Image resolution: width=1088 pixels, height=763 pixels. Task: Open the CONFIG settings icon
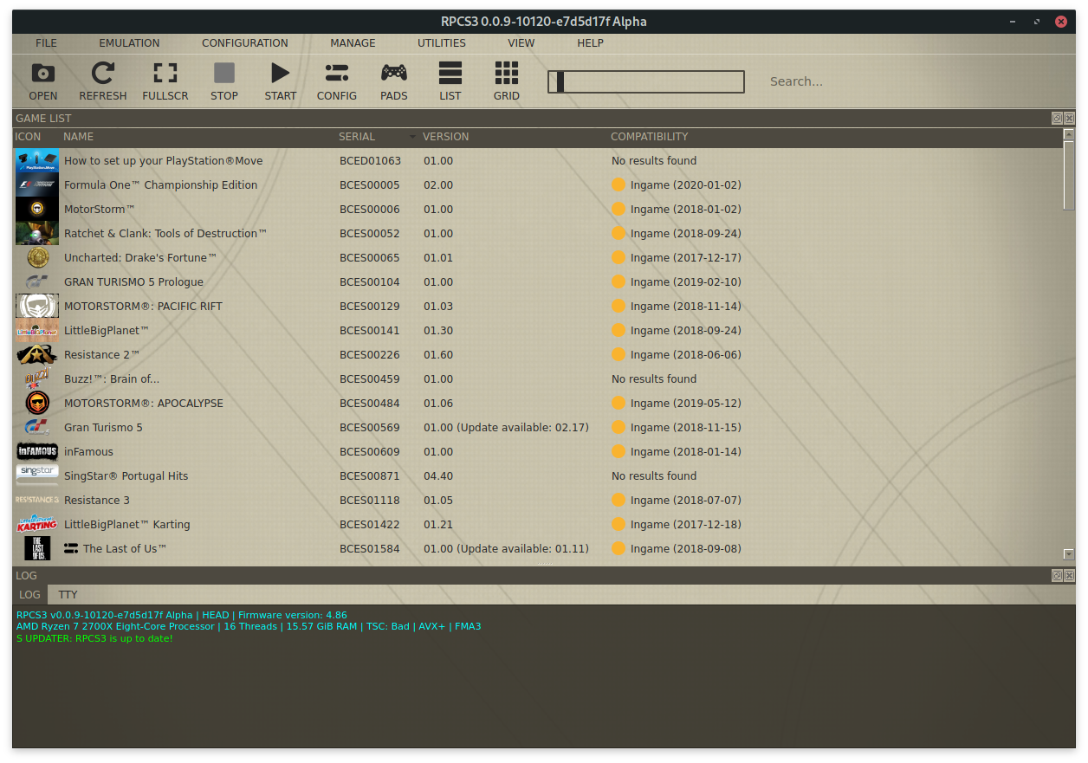(337, 73)
